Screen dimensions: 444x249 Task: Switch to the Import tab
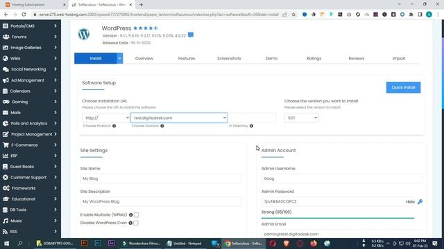pyautogui.click(x=399, y=58)
